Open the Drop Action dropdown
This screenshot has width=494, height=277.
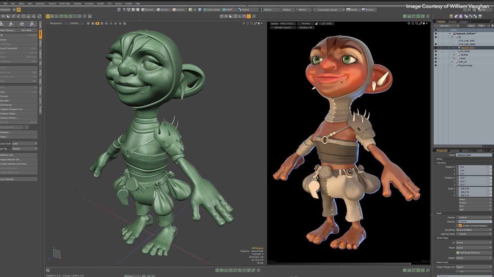(329, 10)
